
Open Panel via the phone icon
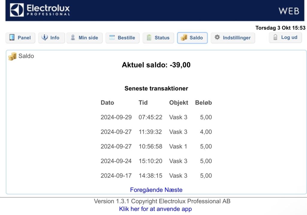tap(12, 37)
